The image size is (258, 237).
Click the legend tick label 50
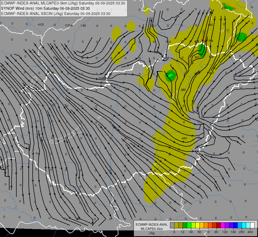[x=199, y=232]
